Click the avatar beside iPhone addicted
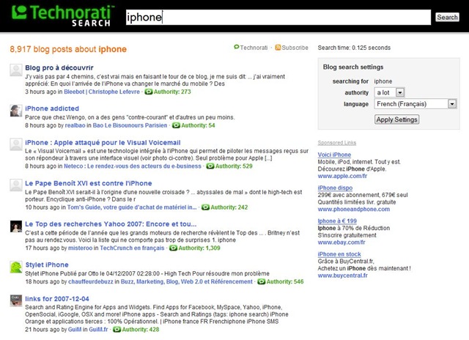This screenshot has width=469, height=340. 16,111
